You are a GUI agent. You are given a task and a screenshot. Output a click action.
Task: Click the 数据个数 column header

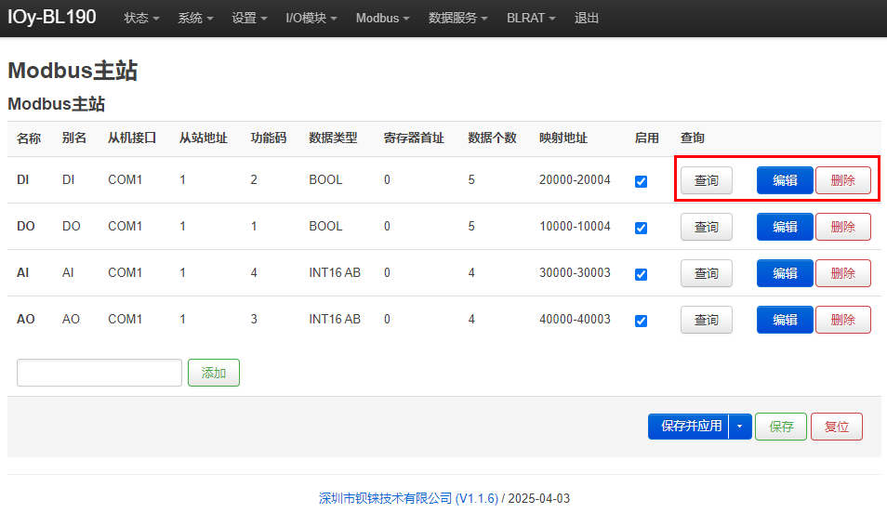(x=492, y=138)
